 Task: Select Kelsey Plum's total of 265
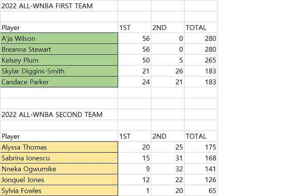pyautogui.click(x=201, y=60)
